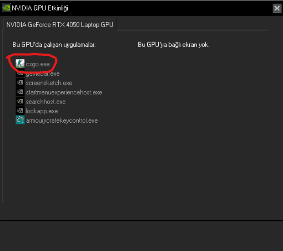This screenshot has height=251, width=283.
Task: Select the screensketch.exe process name
Action: [49, 83]
